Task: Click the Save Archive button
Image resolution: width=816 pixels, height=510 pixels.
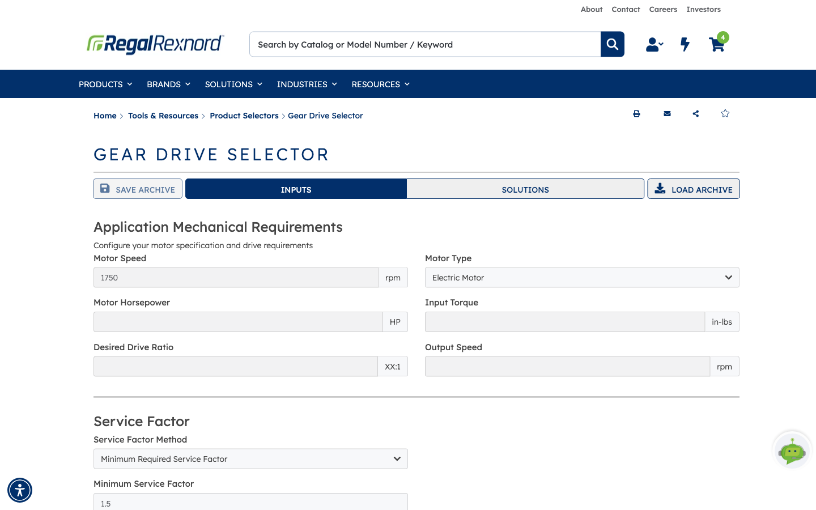Action: click(x=138, y=189)
